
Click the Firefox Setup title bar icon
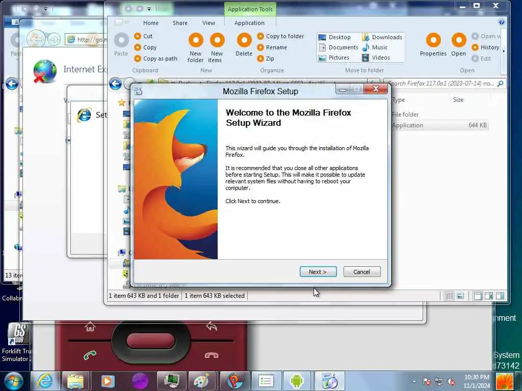(139, 91)
